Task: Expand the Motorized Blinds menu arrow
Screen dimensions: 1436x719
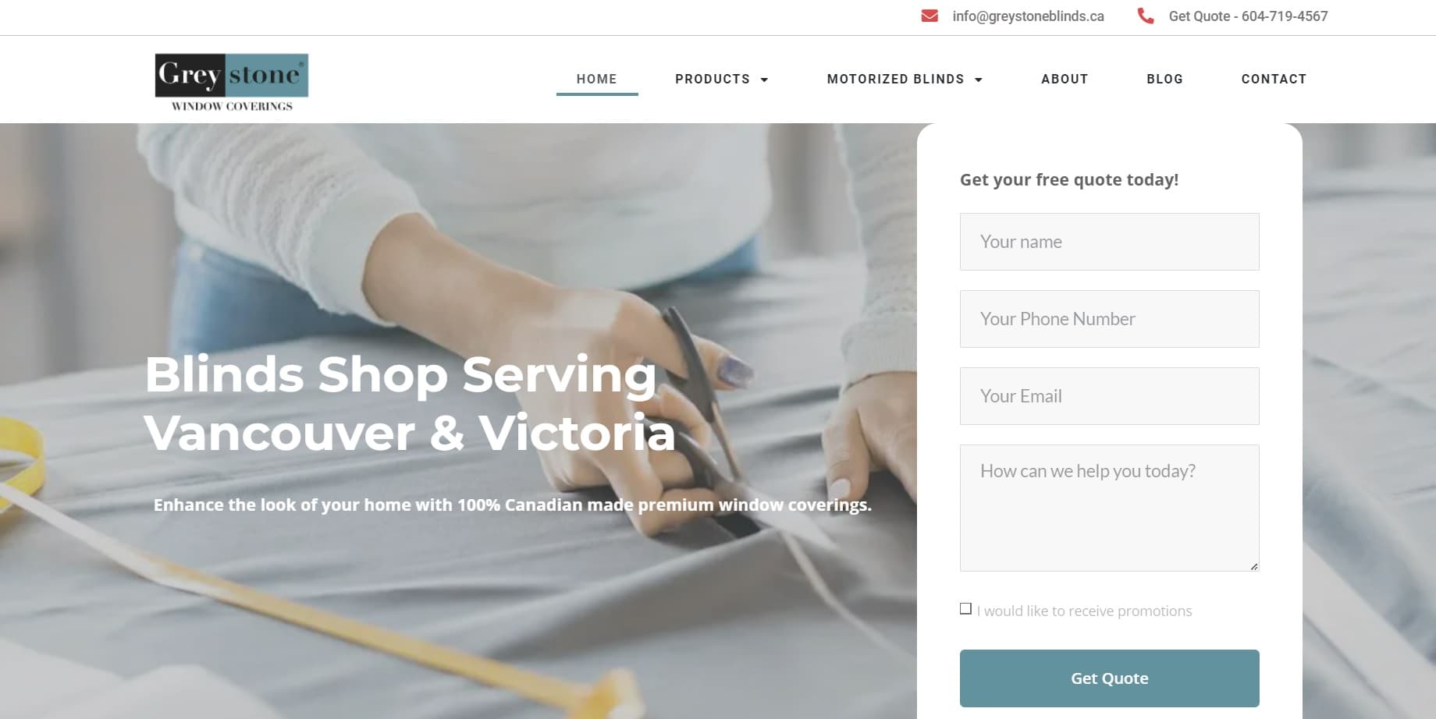Action: tap(978, 80)
